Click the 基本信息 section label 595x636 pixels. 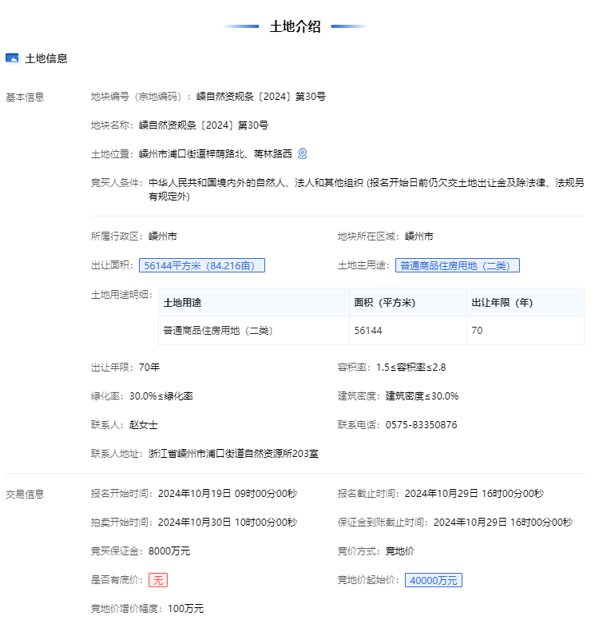(x=25, y=97)
